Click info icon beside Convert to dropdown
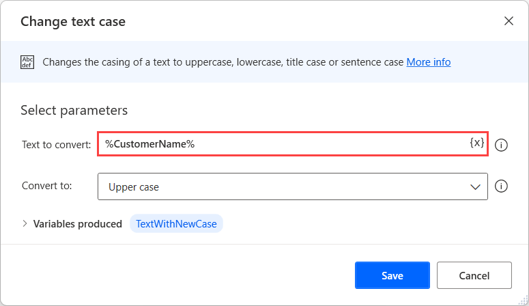Image resolution: width=529 pixels, height=306 pixels. [x=501, y=186]
